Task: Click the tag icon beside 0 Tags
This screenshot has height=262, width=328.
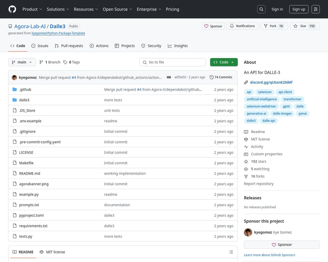Action: point(65,62)
